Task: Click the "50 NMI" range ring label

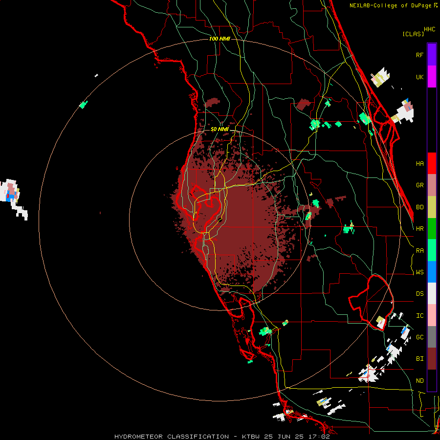Action: (x=220, y=129)
